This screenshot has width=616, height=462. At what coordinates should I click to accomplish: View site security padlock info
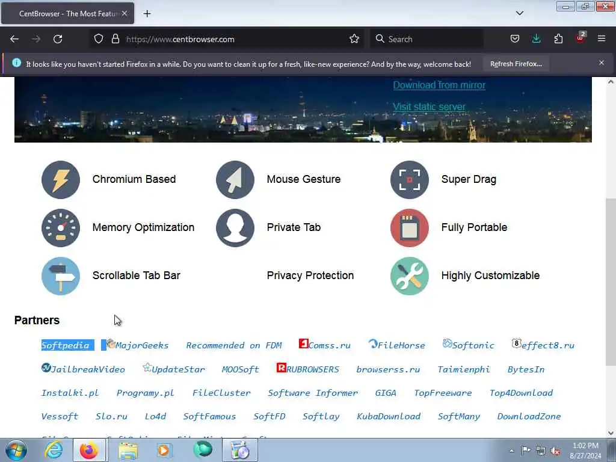115,39
